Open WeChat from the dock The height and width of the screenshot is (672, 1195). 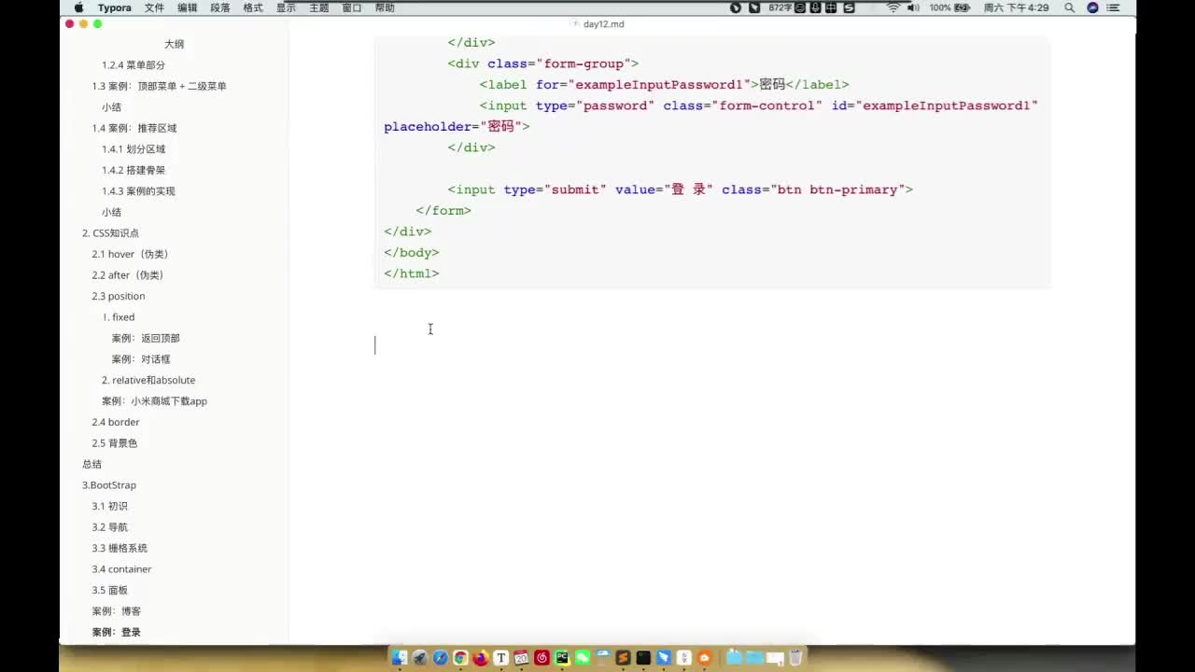(583, 658)
